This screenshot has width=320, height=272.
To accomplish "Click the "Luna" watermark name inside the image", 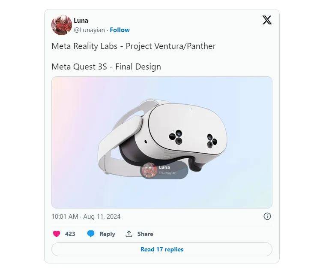I will pos(164,167).
